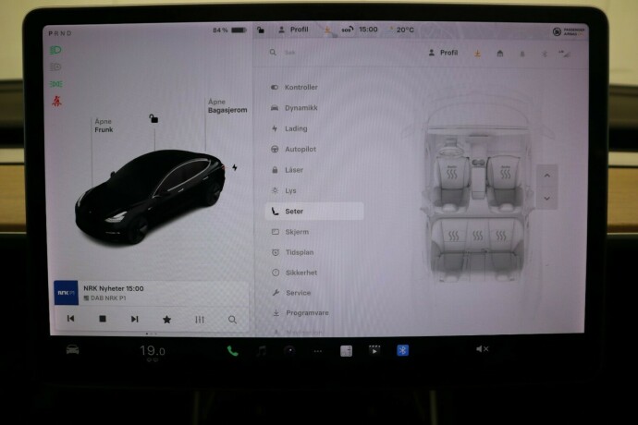Skip to the next radio station
638x425 pixels.
point(135,319)
